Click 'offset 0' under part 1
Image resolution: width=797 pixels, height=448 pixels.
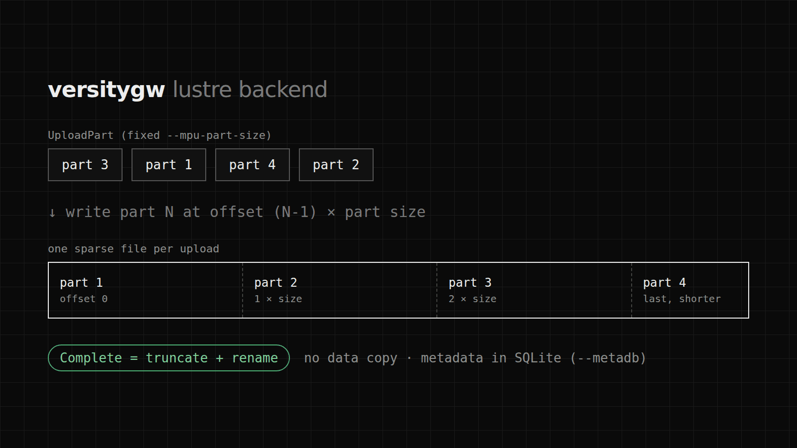84,299
